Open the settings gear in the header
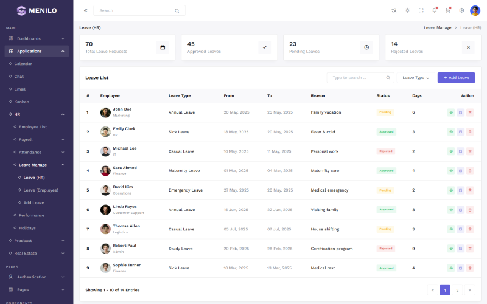This screenshot has height=304, width=487. coord(461,10)
